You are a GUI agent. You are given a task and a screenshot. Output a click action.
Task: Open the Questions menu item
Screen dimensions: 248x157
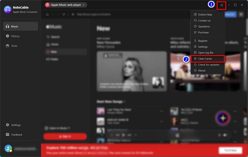[207, 27]
